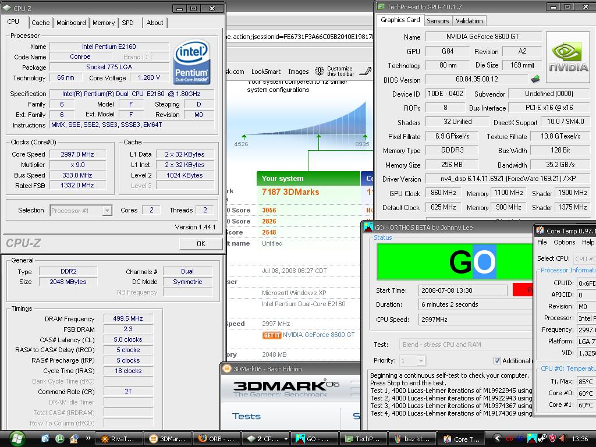Screen dimensions: 596x447
Task: Switch to the ORB Firefox taskbar button
Action: [x=217, y=439]
